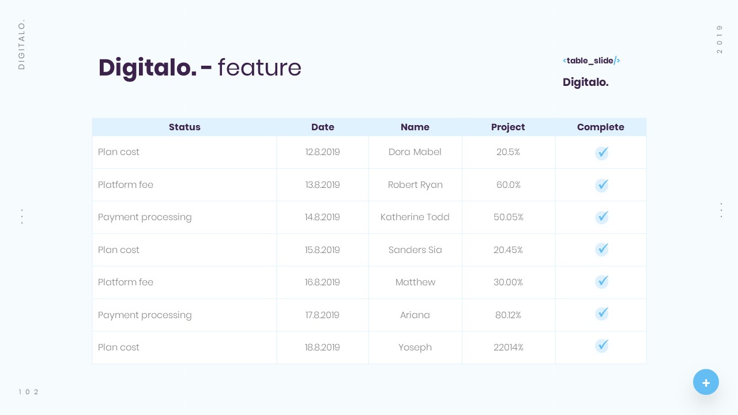Click the Digitalo. brand text near the logo
This screenshot has width=738, height=415.
586,82
